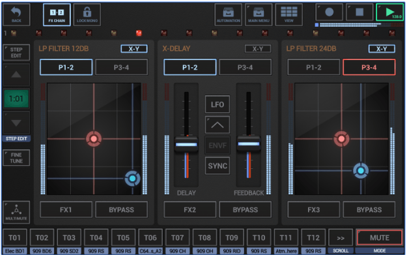Click the red XY handle in LP Filter 12DB
The height and width of the screenshot is (255, 407).
click(x=94, y=139)
